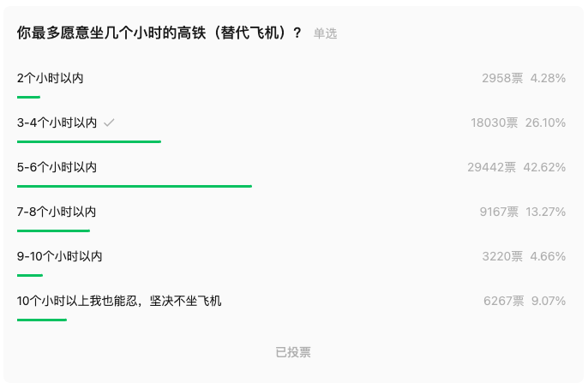Choose the 5-6个小时以内 option
Screen dimensions: 588x389
57,167
